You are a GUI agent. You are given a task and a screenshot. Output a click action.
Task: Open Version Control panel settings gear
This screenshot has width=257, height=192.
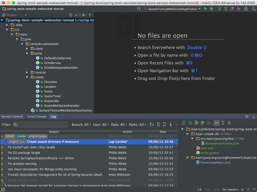point(247,116)
